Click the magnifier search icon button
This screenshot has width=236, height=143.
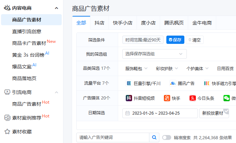(154, 137)
